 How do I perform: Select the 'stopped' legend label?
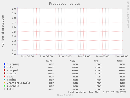pos(12,70)
